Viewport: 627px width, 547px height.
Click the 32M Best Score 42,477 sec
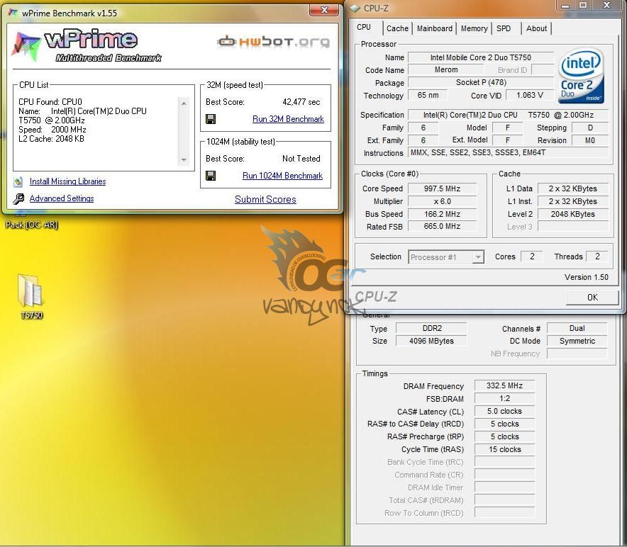(301, 102)
